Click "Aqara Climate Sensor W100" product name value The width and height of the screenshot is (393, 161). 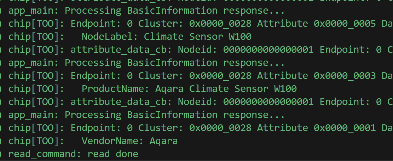(x=226, y=89)
